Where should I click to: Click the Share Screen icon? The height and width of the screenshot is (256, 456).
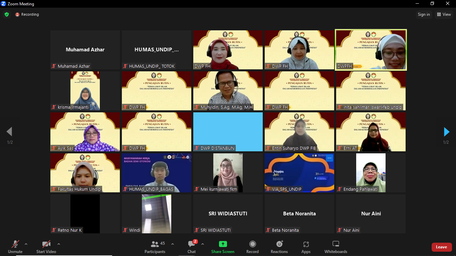(x=223, y=244)
